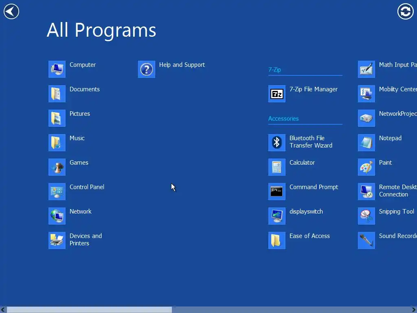Click the Calculator text label
Image resolution: width=417 pixels, height=313 pixels.
(302, 163)
